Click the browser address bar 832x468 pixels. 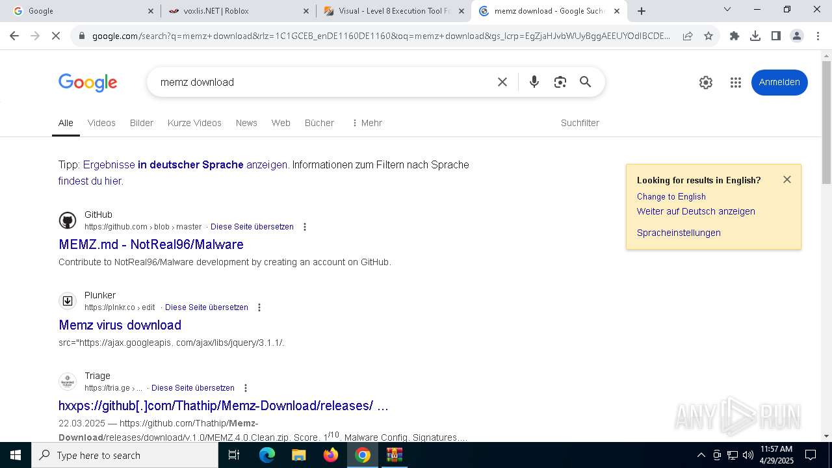[381, 36]
